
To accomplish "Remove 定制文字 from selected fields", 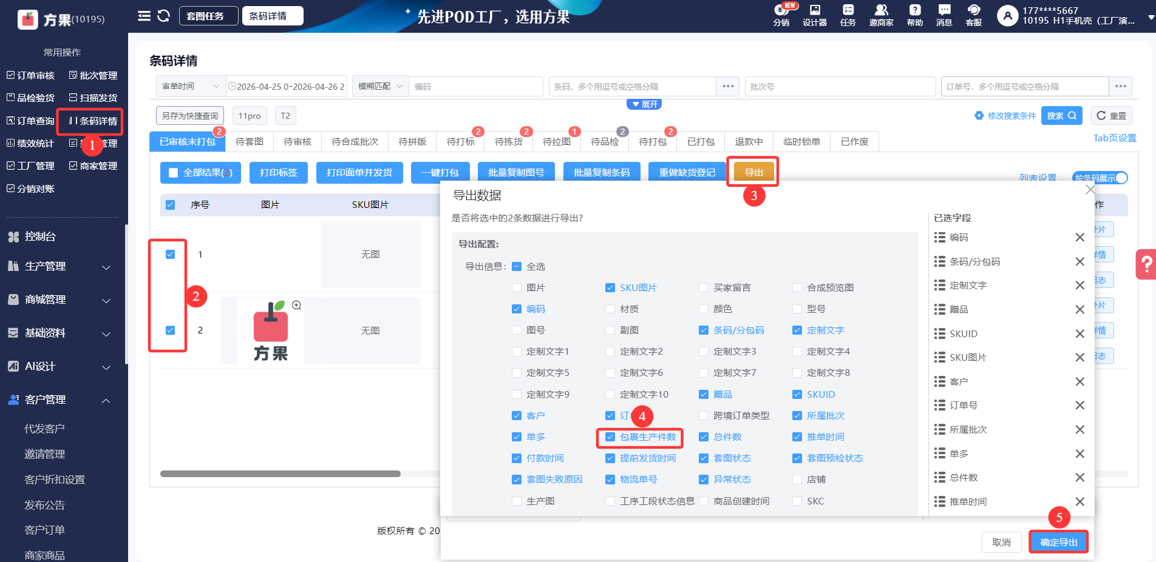I will pyautogui.click(x=1079, y=286).
